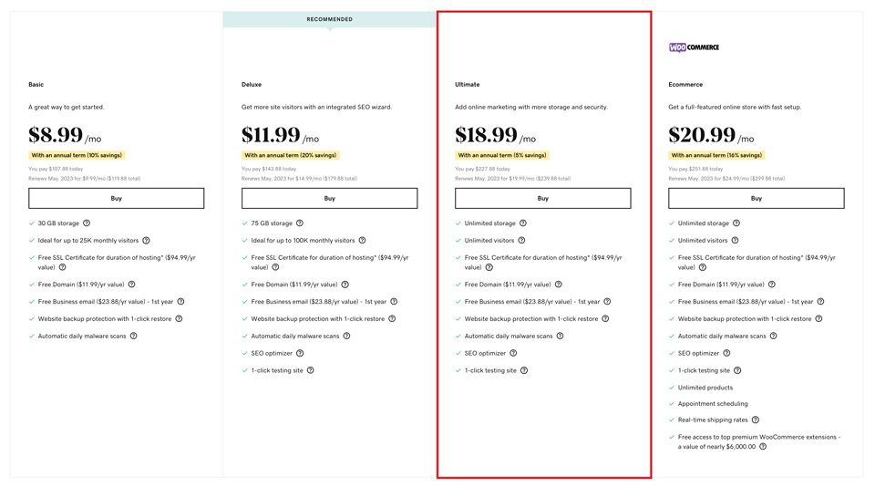The image size is (875, 487).
Task: Click the Recommended banner above Deluxe
Action: [329, 19]
